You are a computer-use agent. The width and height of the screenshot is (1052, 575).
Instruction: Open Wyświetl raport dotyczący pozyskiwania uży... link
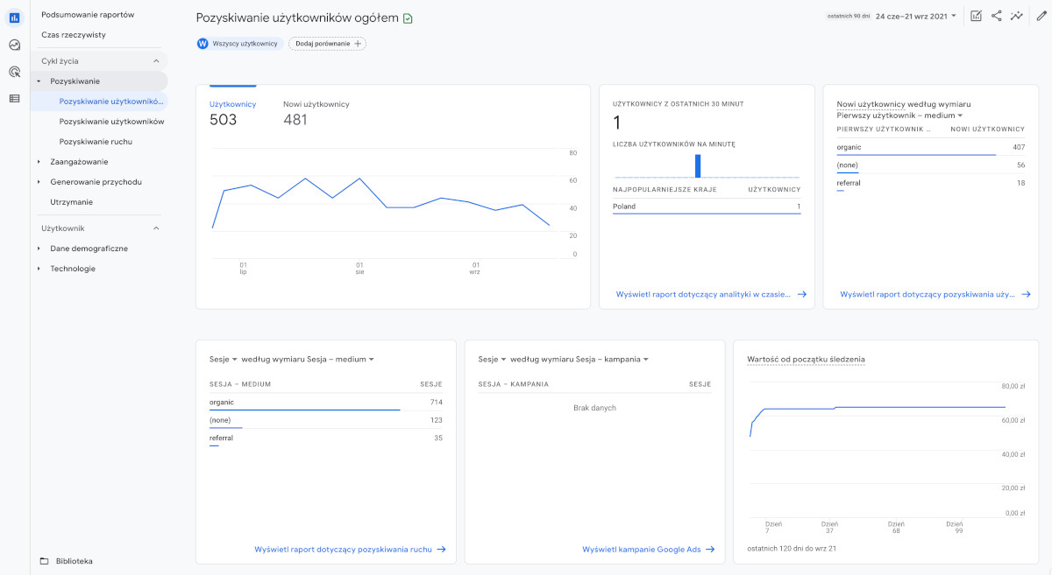point(935,295)
